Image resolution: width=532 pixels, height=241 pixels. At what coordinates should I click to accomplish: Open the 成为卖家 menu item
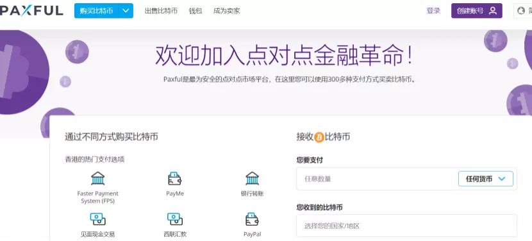tap(226, 11)
